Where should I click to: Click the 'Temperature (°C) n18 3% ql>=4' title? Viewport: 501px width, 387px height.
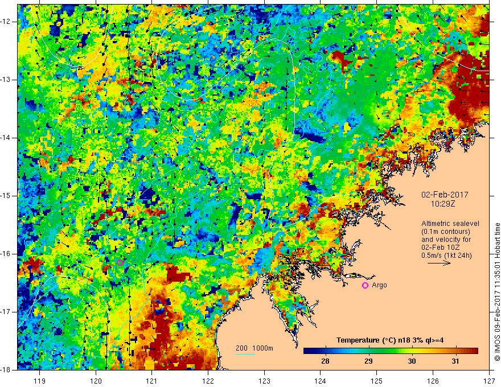390,340
